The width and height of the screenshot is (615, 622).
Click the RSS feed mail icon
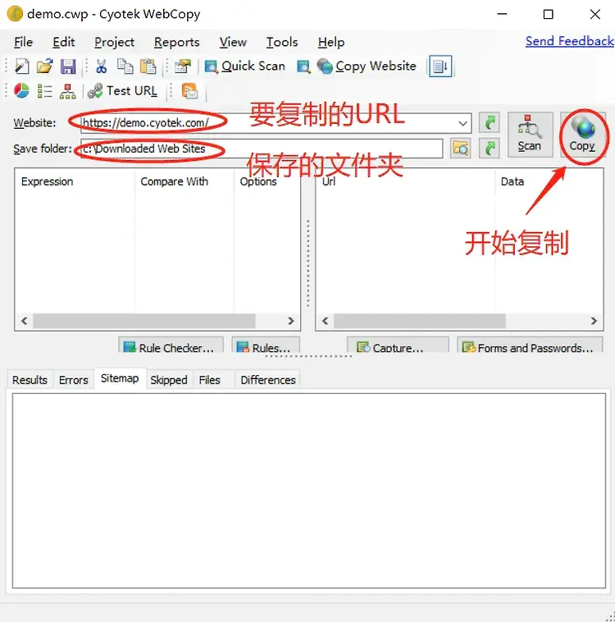[x=190, y=91]
